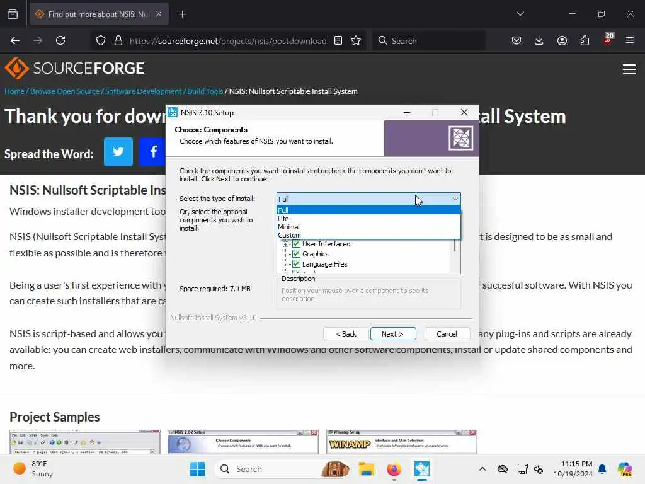Toggle reader view icon in address bar
Viewport: 645px width, 484px height.
(338, 40)
